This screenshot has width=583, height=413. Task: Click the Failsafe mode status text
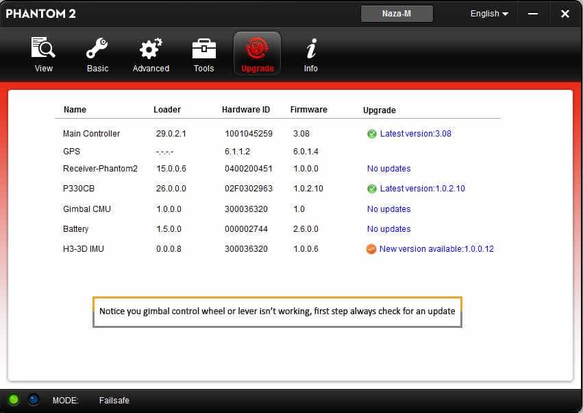[114, 401]
